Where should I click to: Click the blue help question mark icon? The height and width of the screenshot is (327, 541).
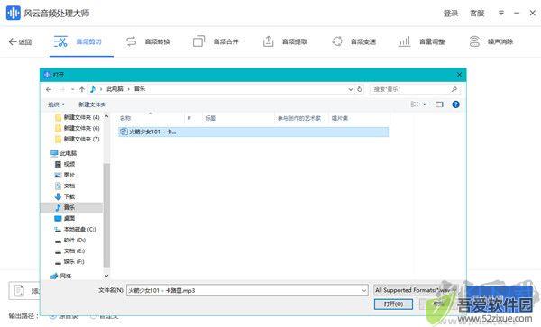pyautogui.click(x=455, y=104)
